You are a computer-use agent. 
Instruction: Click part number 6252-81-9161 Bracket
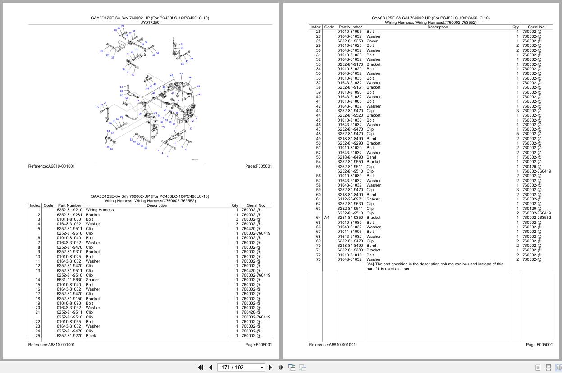[350, 87]
